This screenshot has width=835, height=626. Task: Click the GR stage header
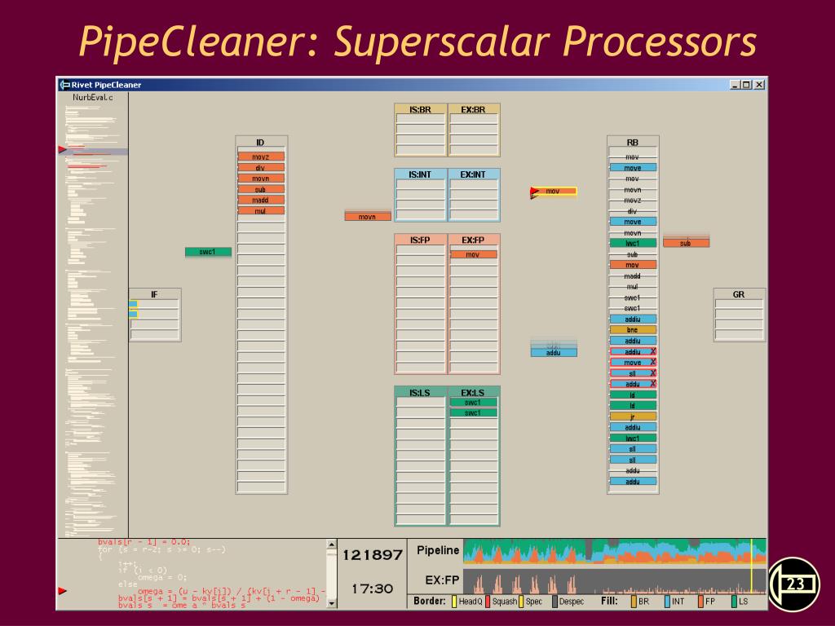click(739, 294)
